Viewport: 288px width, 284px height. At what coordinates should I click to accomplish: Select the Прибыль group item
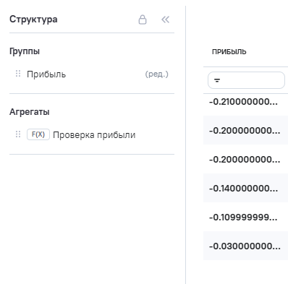coord(46,74)
